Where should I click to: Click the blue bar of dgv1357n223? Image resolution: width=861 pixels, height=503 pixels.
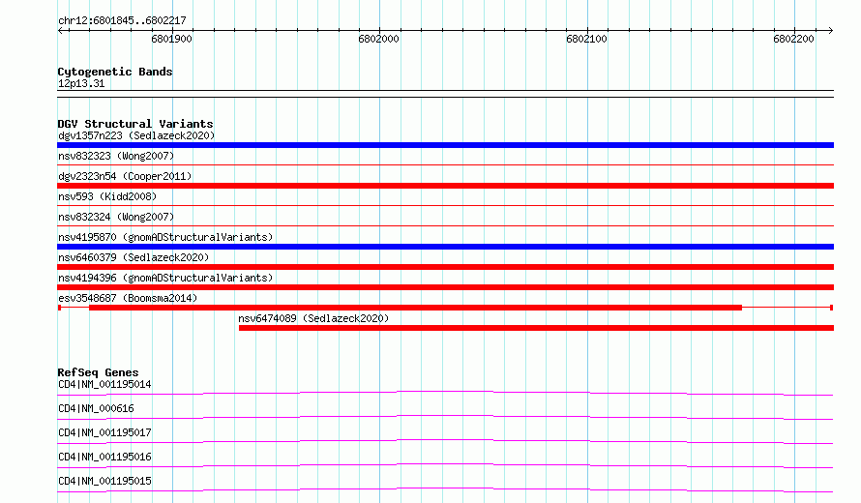click(445, 145)
